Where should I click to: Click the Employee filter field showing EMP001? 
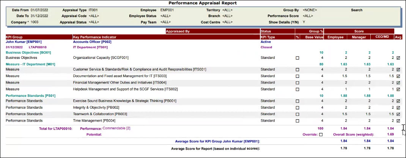tap(167, 10)
